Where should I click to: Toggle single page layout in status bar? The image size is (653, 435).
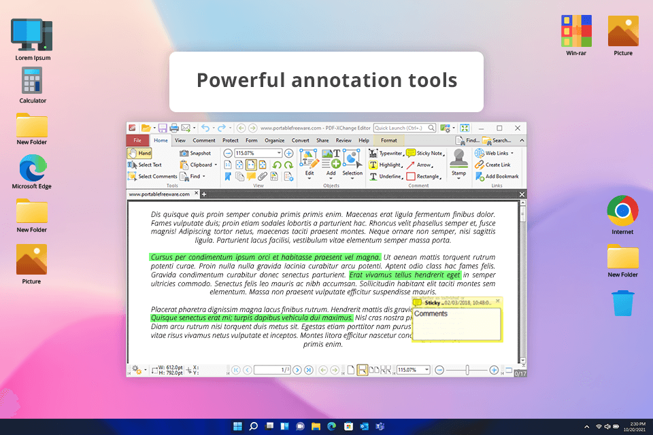coord(351,370)
